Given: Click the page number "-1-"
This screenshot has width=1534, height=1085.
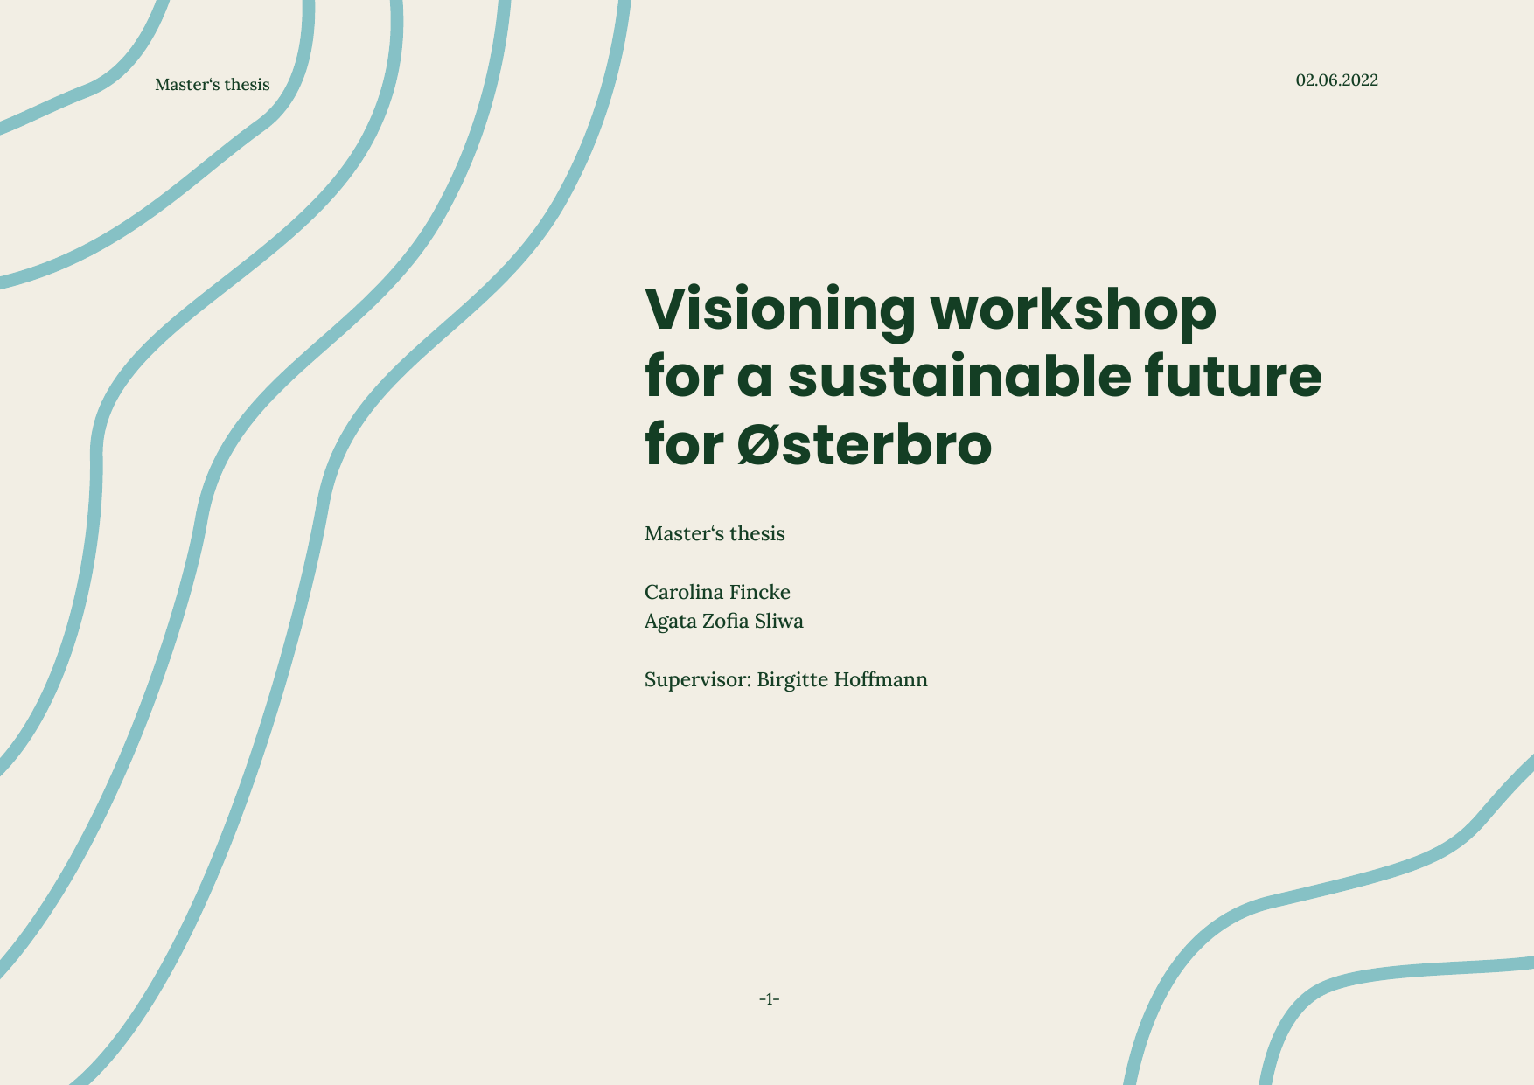Looking at the screenshot, I should [x=769, y=999].
